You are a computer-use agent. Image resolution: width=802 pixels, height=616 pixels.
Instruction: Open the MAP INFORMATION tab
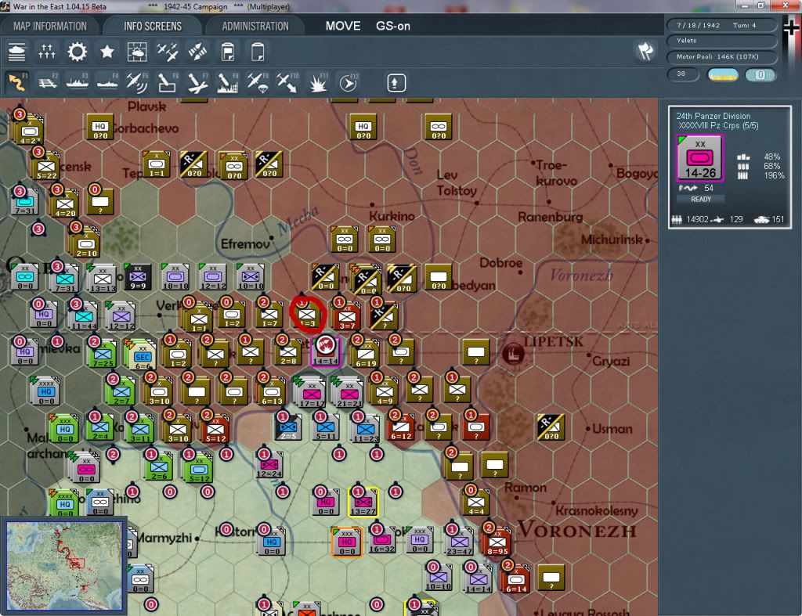(x=50, y=26)
